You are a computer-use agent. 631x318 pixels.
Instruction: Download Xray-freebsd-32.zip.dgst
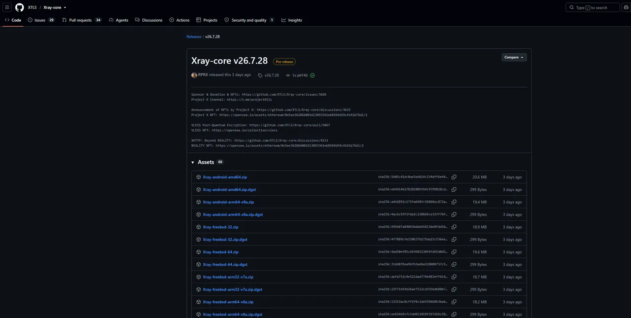(x=225, y=240)
